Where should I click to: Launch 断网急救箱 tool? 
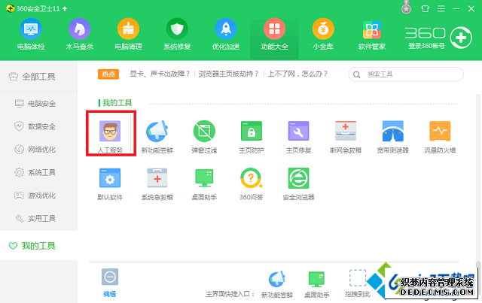(x=346, y=137)
